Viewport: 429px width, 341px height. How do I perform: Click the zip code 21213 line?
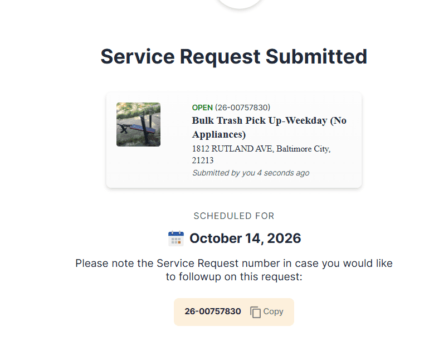coord(203,160)
